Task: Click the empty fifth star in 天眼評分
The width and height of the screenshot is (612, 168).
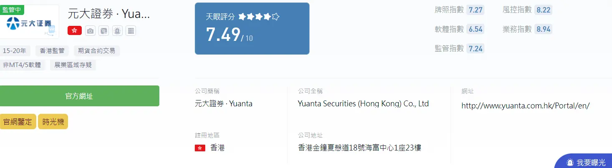Action: coord(275,17)
